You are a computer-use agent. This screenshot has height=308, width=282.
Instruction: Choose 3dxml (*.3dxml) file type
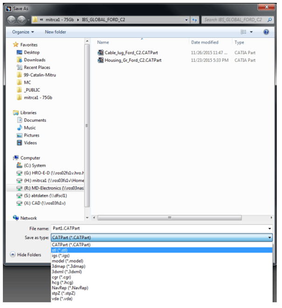162,272
